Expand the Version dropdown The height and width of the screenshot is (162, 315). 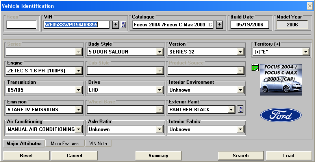coord(240,52)
